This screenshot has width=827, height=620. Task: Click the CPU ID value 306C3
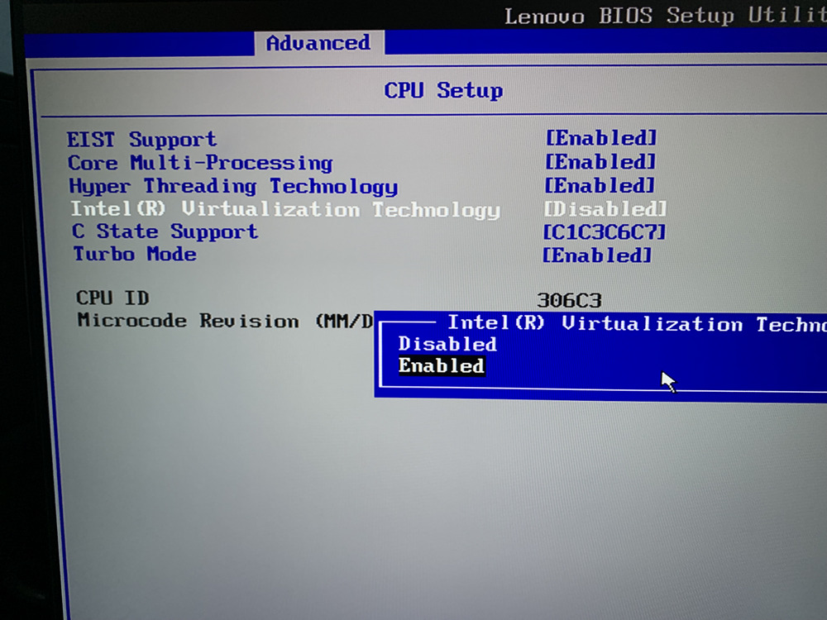tap(569, 301)
